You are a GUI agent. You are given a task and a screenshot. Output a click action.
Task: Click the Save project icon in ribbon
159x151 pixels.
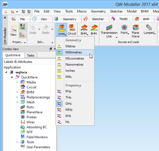coord(22,27)
